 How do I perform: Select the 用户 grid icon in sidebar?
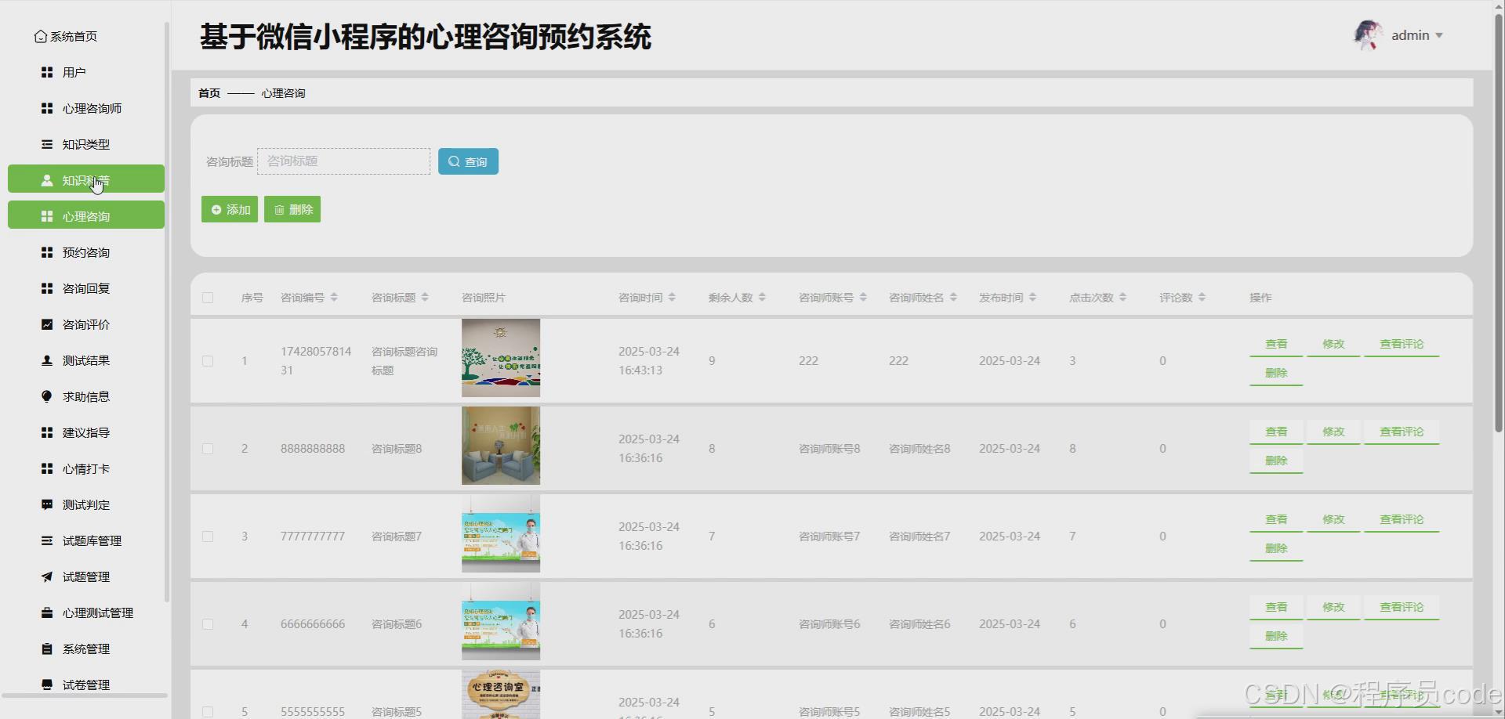tap(46, 72)
